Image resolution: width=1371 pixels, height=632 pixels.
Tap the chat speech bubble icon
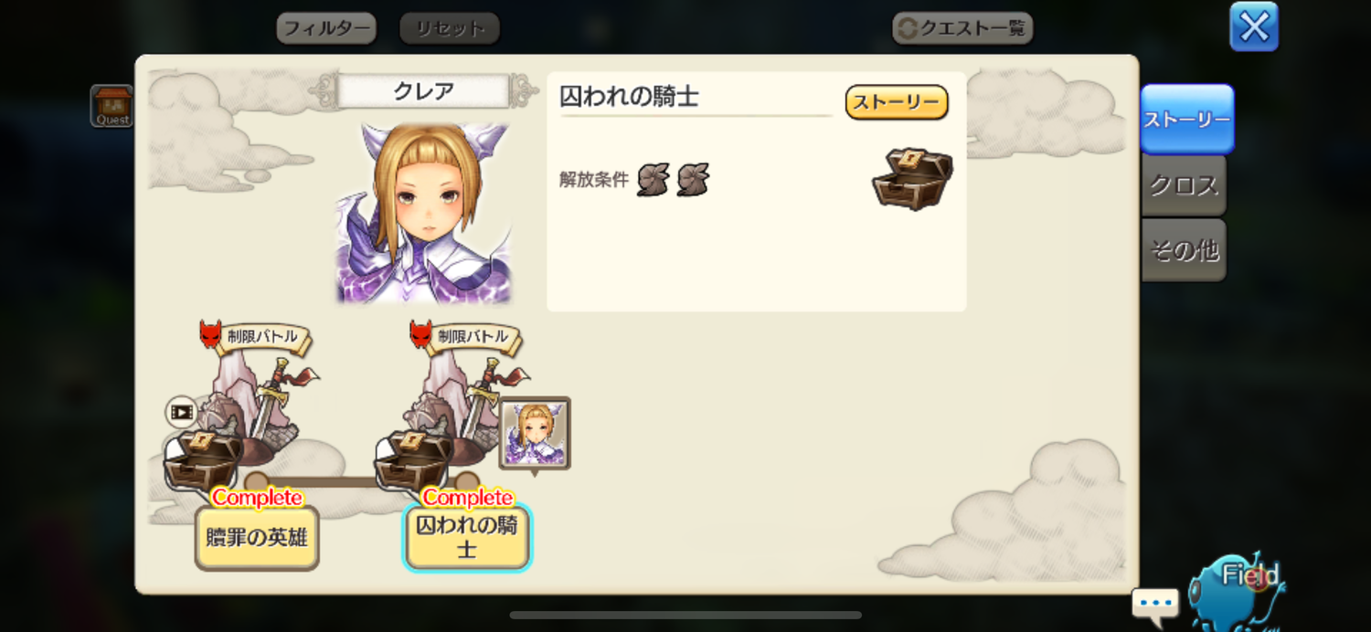tap(1155, 606)
